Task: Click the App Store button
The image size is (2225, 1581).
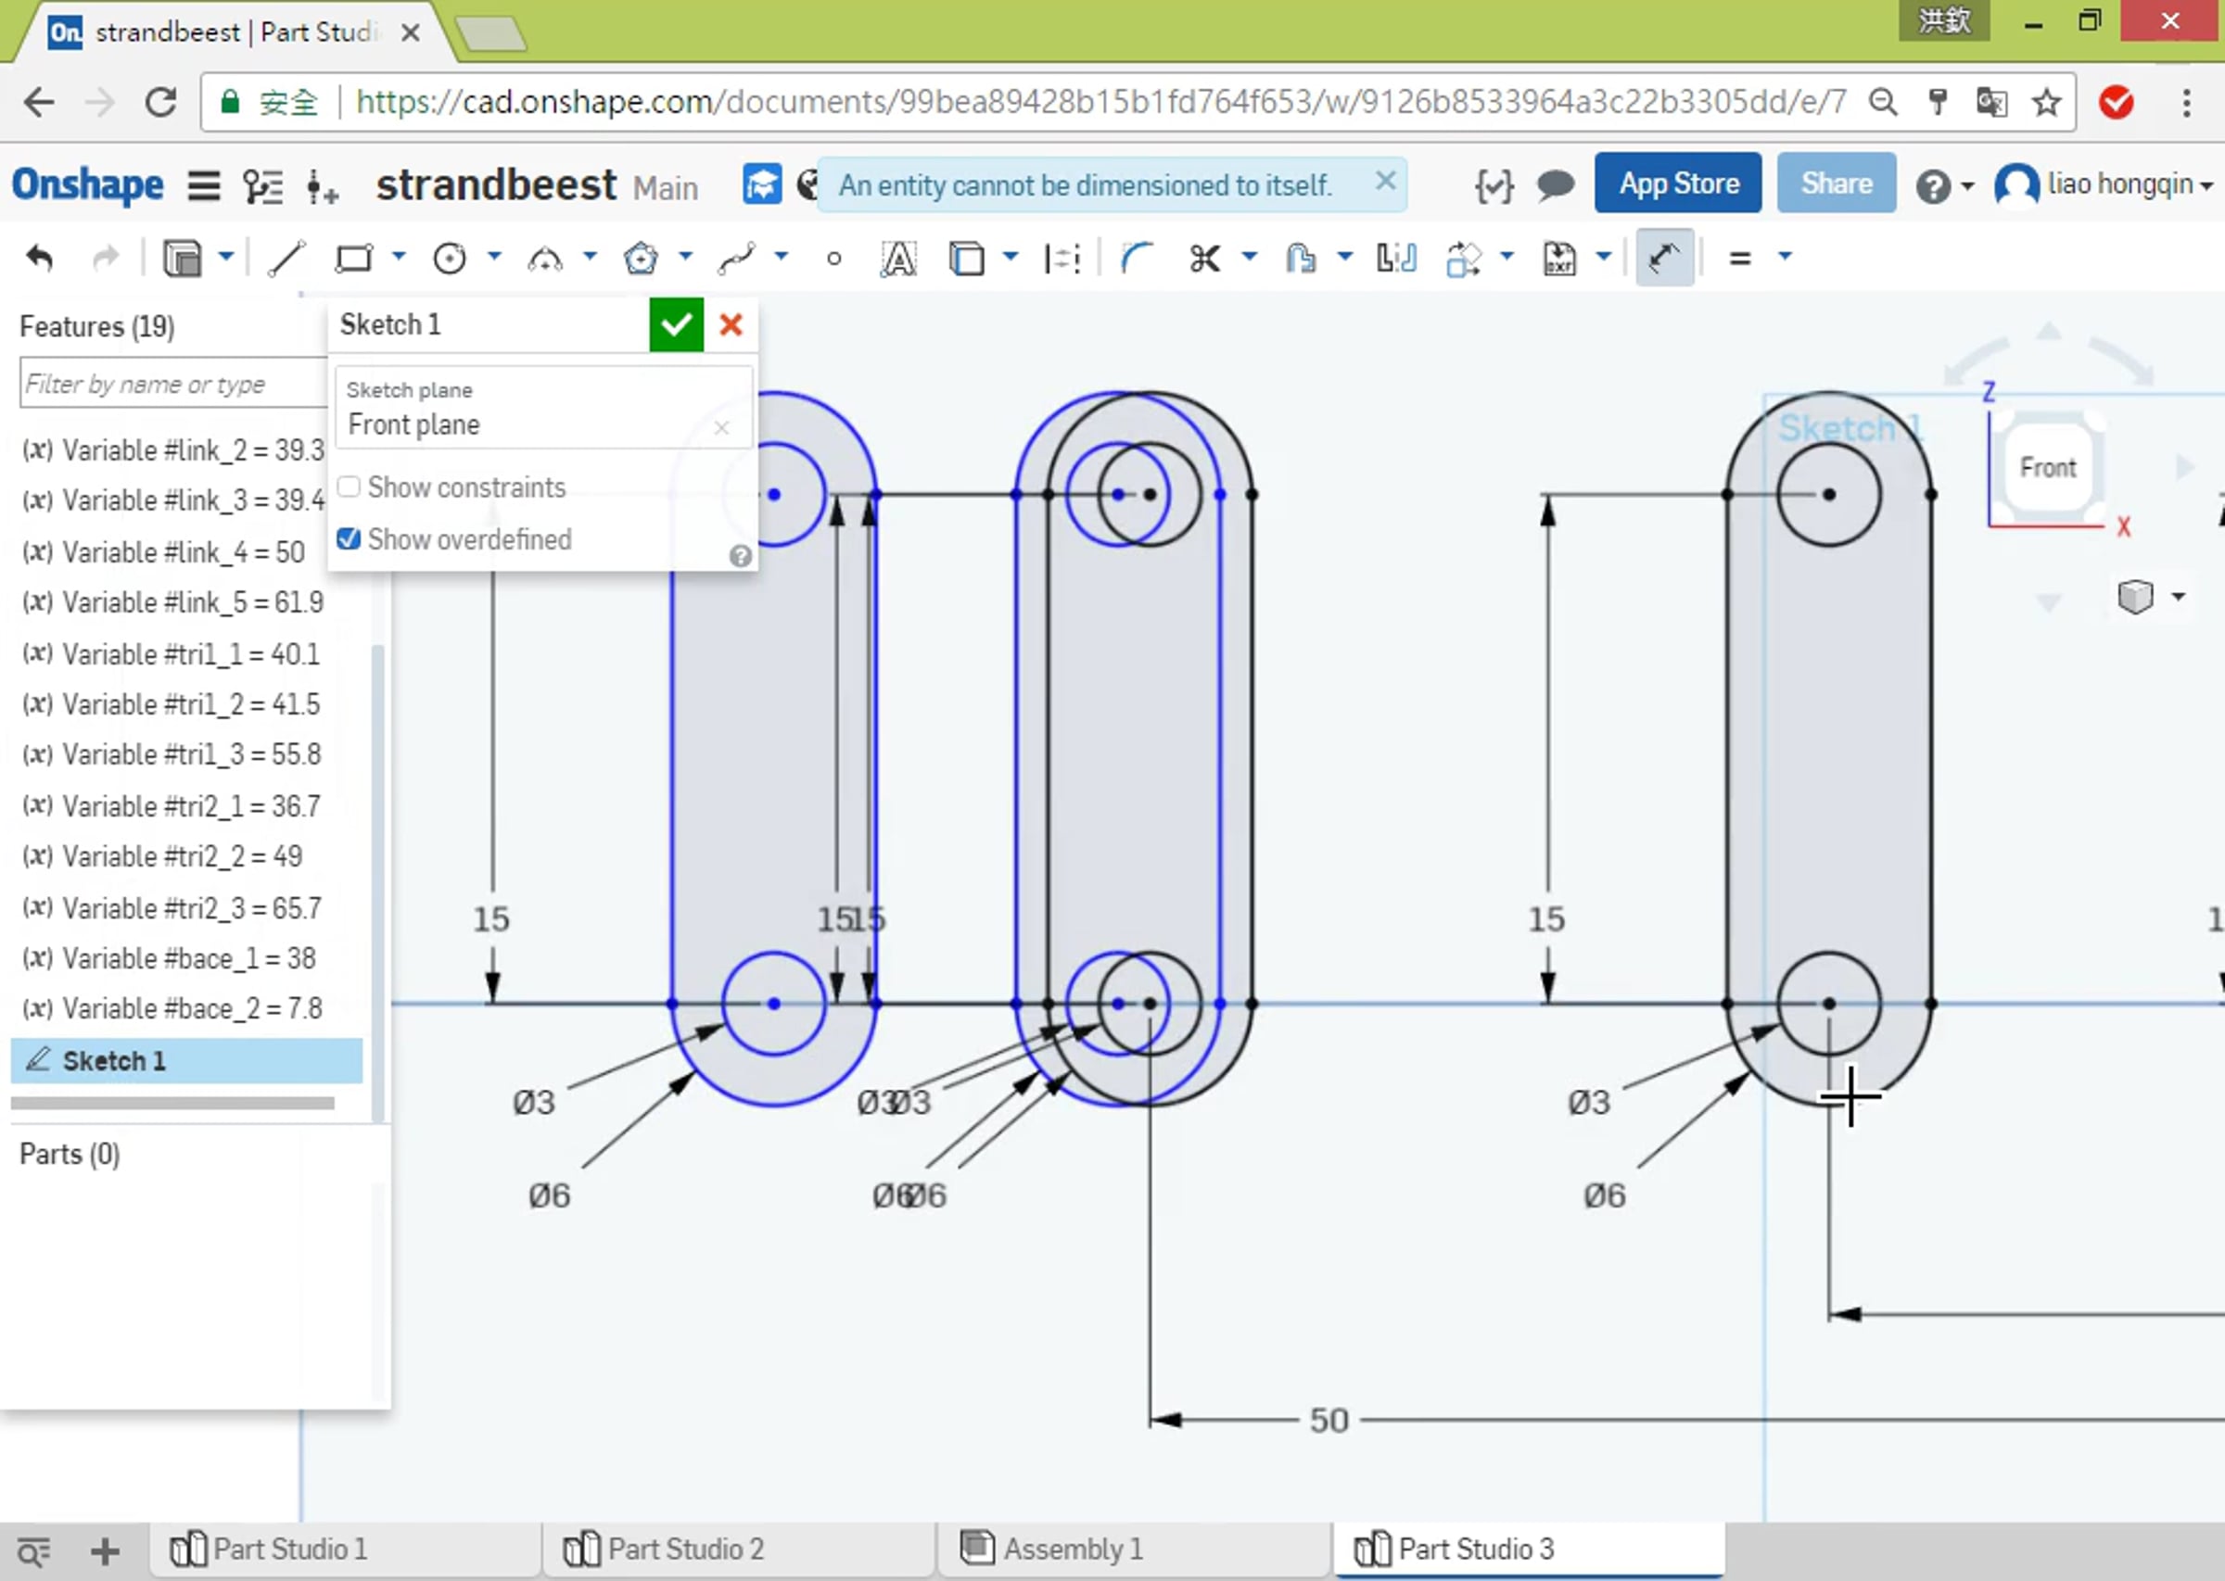Action: 1678,183
